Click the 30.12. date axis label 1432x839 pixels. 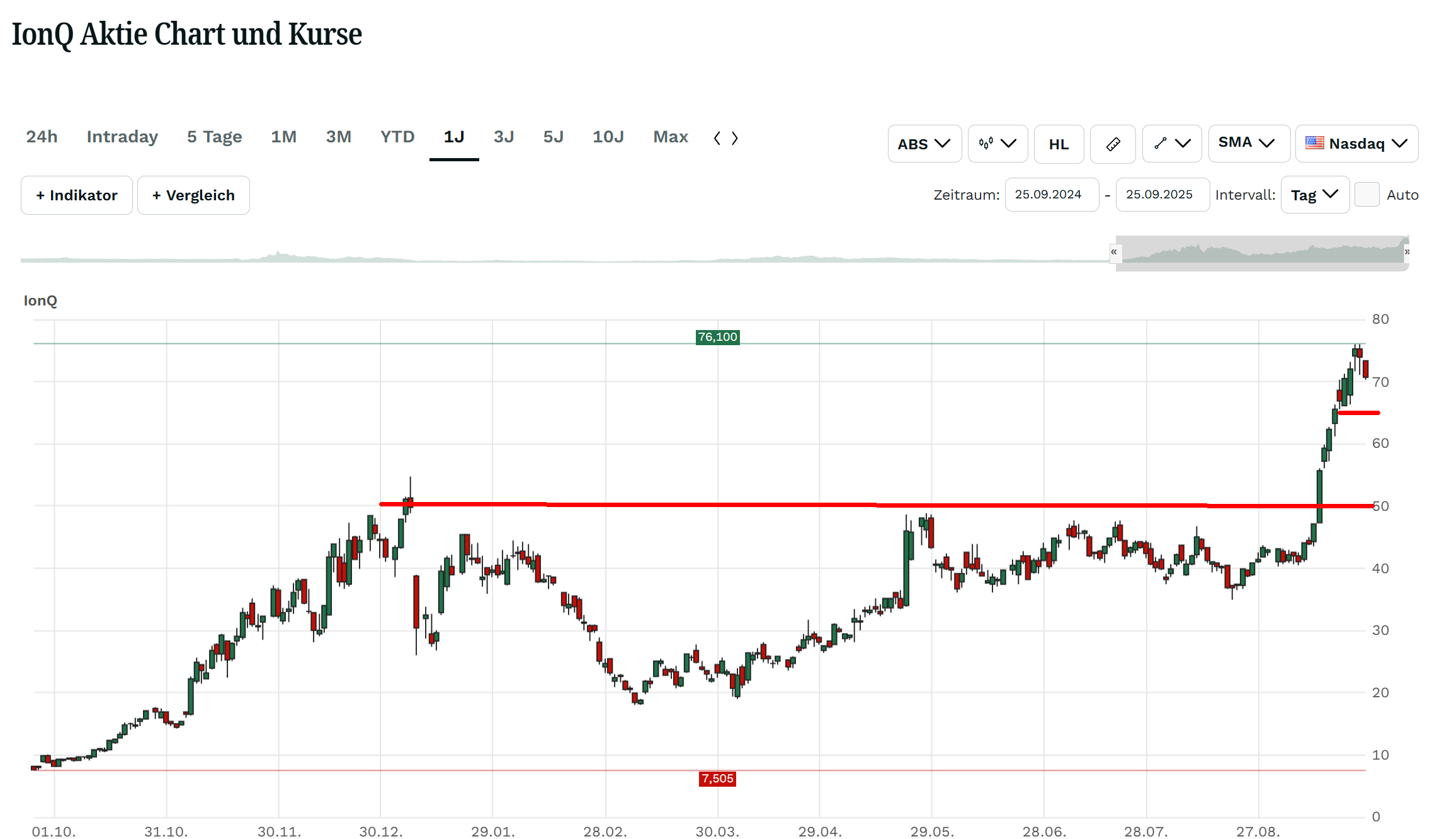(380, 831)
